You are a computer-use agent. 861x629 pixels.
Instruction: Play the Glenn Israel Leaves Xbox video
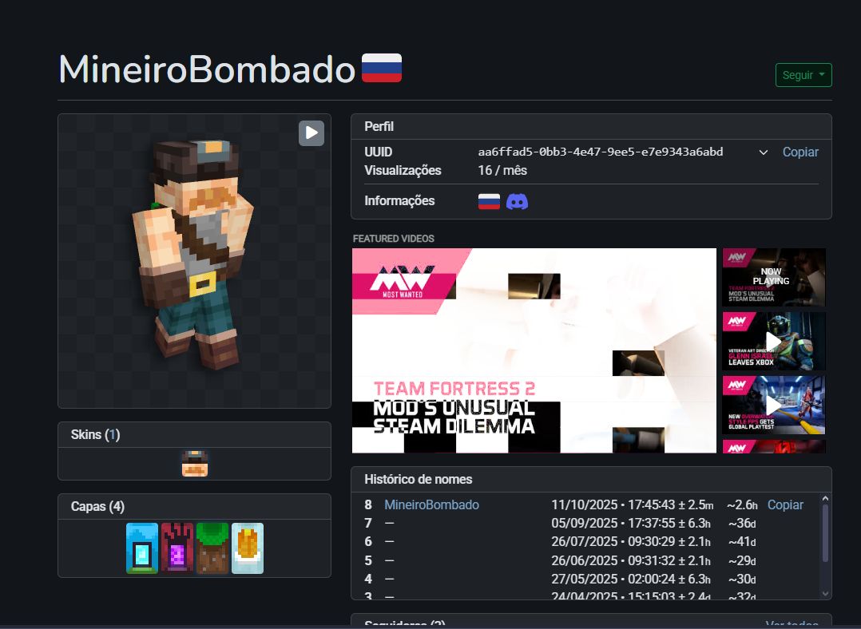pos(774,342)
